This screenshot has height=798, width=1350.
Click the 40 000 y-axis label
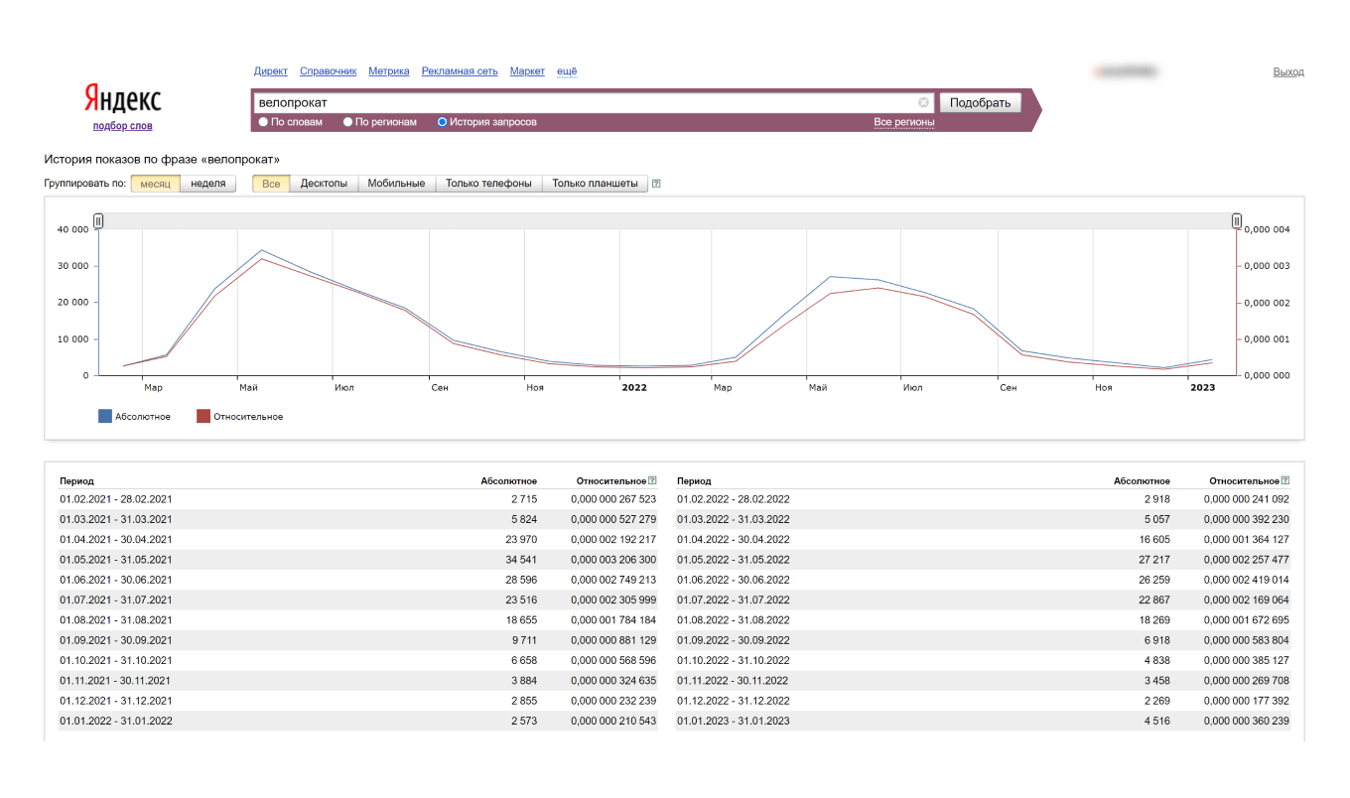coord(73,229)
